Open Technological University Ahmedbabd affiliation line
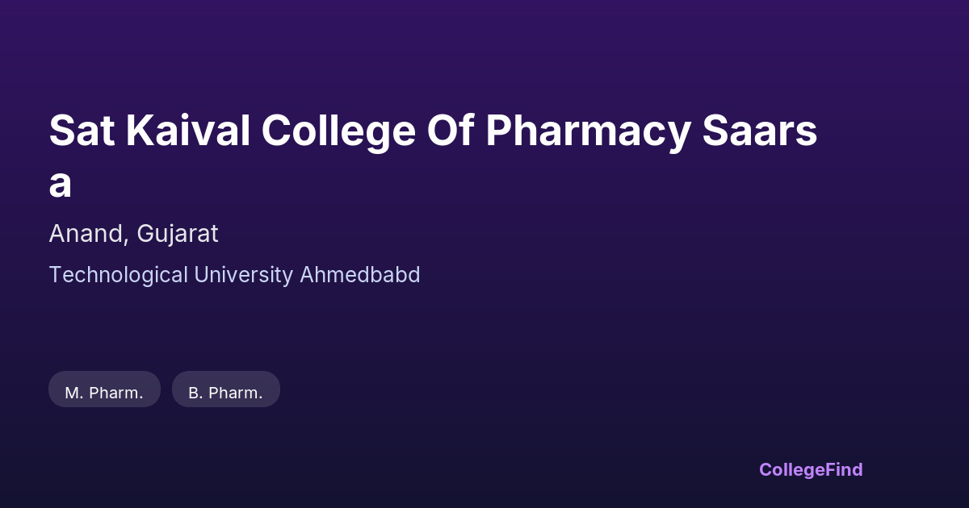The image size is (969, 508). pyautogui.click(x=234, y=275)
